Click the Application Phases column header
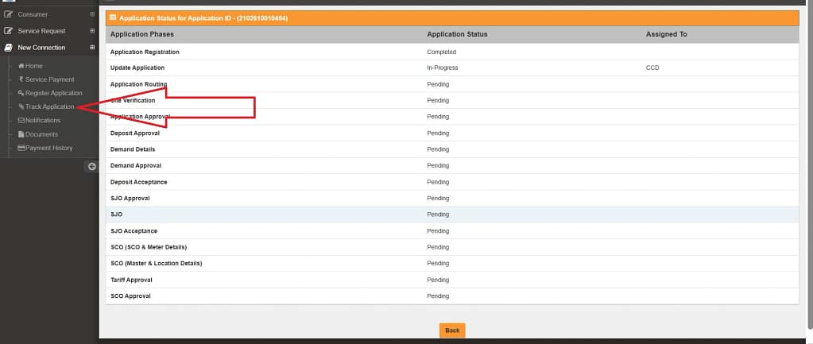 141,34
